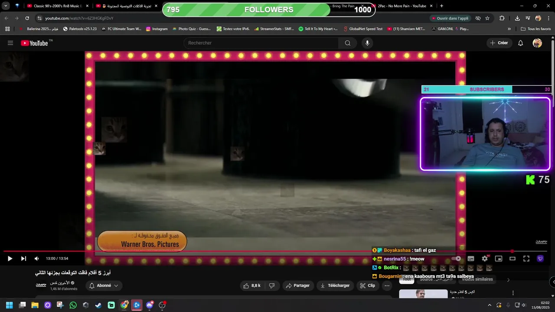Click the Créer button
Image resolution: width=555 pixels, height=312 pixels.
[499, 43]
